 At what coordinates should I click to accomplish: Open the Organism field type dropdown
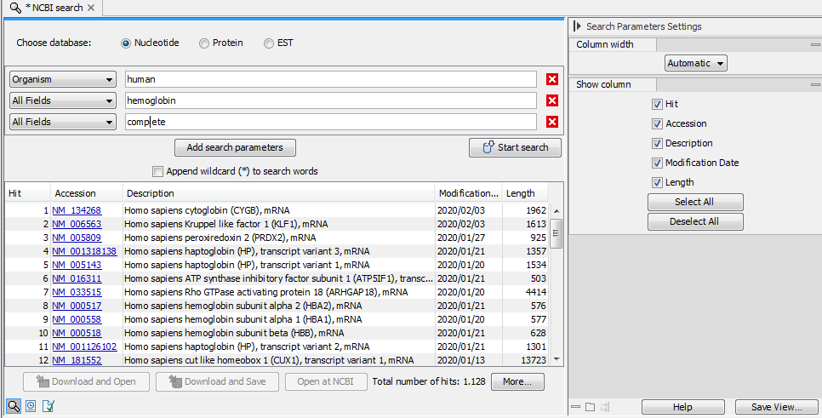coord(62,79)
